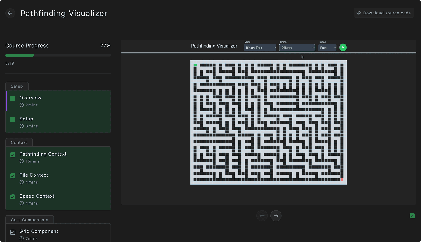Select the Context section tab
Screen dimensions: 421x242
click(19, 143)
